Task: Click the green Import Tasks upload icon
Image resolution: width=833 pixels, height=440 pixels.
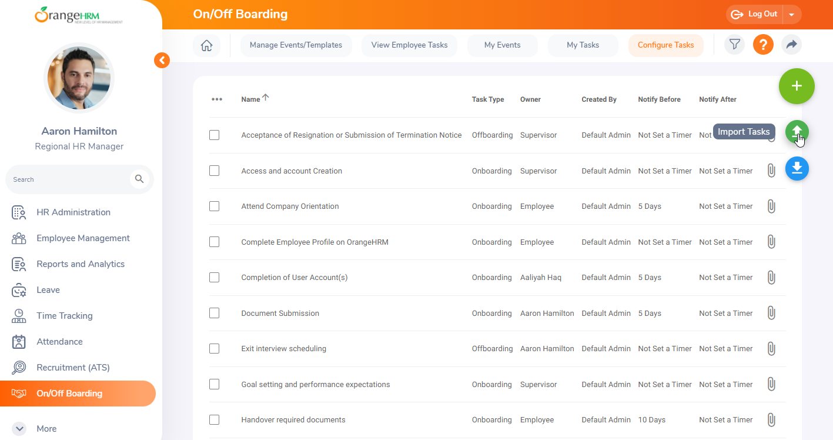Action: pyautogui.click(x=797, y=131)
